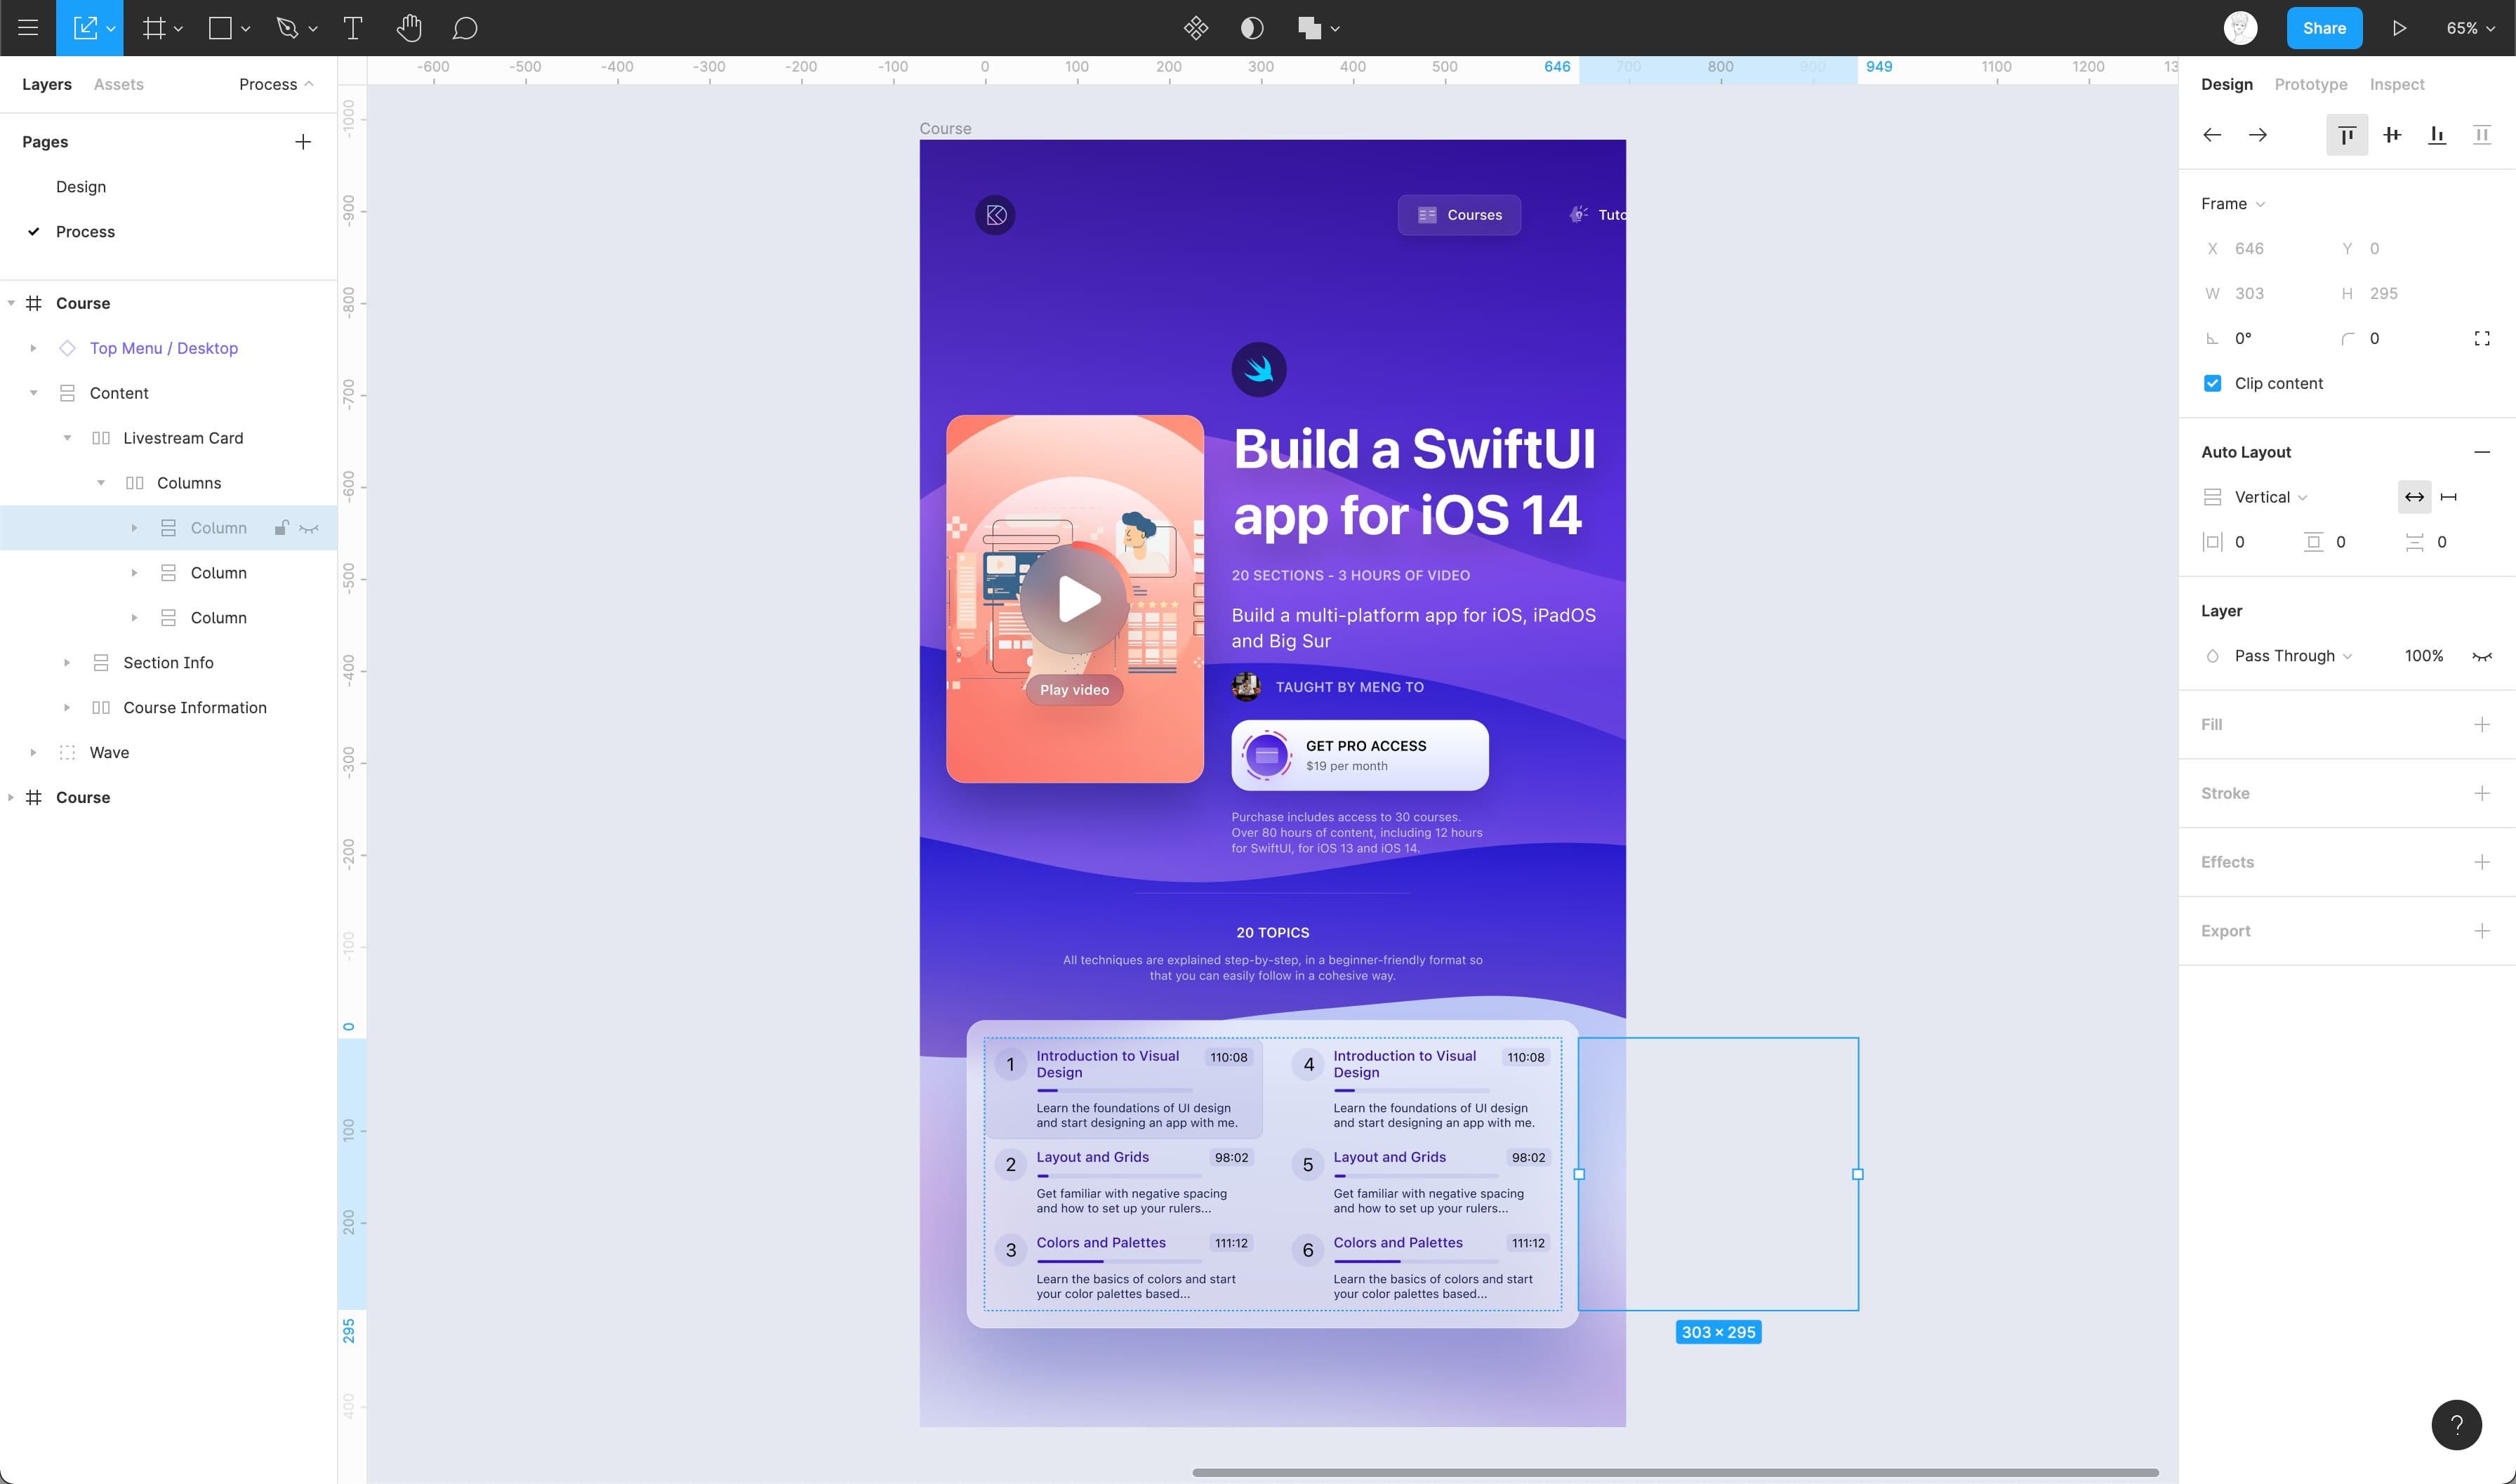Add a new page with plus icon
This screenshot has height=1484, width=2516.
[303, 142]
